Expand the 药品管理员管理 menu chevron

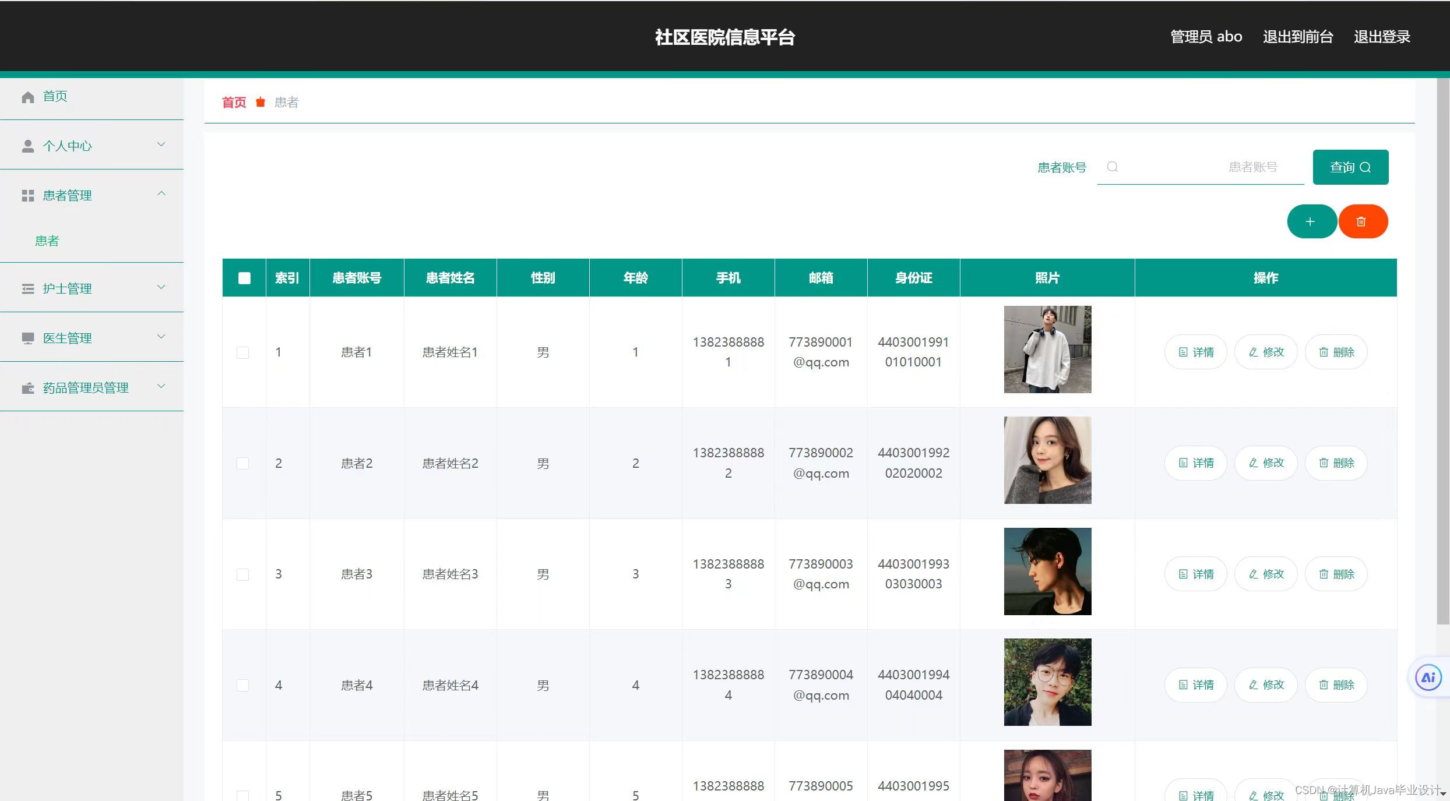coord(161,386)
